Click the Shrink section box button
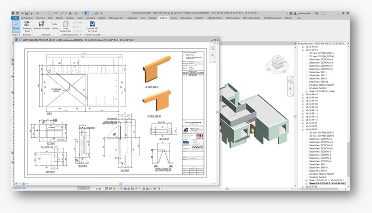 click(77, 31)
